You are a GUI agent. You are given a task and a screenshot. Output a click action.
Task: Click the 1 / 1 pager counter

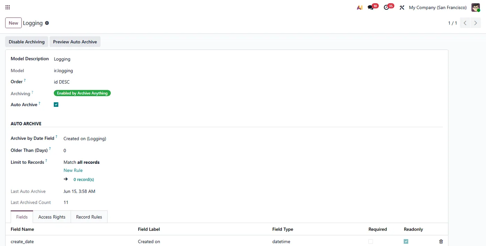click(x=452, y=23)
